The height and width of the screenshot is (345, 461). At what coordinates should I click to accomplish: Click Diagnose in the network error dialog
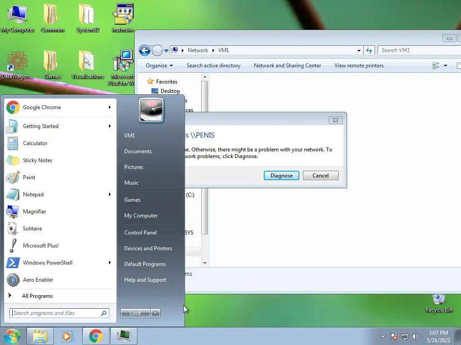(x=281, y=176)
